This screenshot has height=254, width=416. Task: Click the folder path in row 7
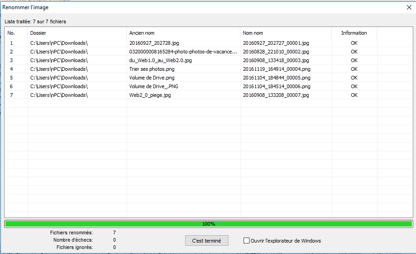point(59,95)
